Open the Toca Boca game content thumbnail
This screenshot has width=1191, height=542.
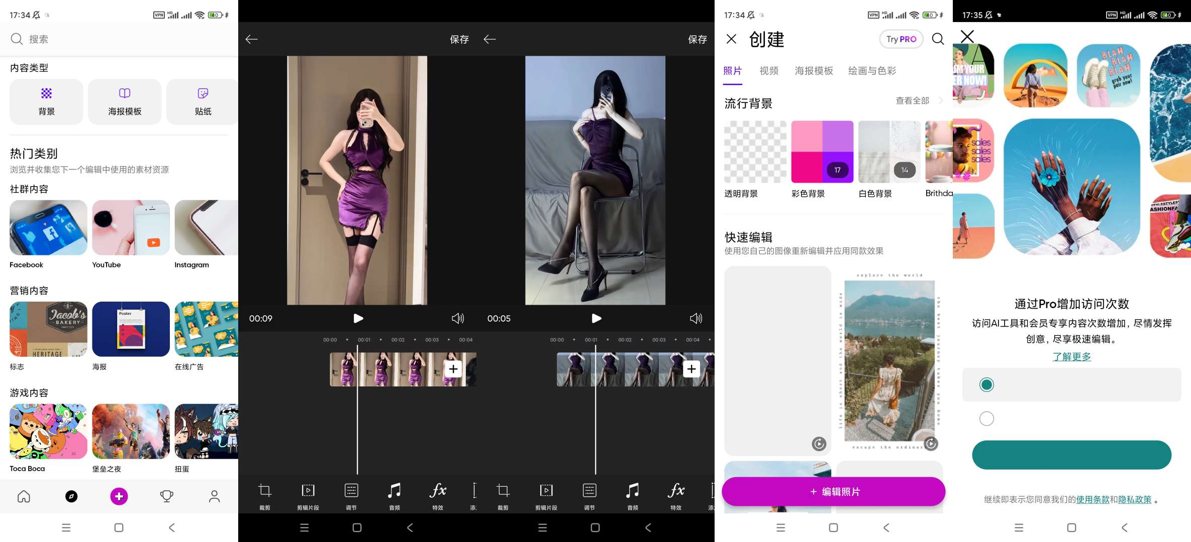48,431
